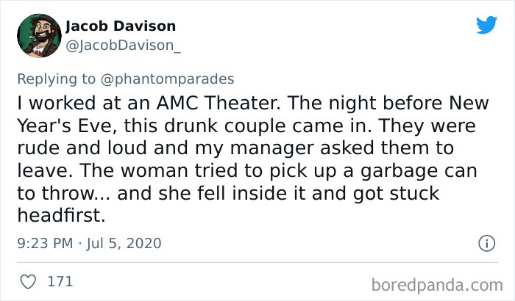Click the @JacobDavison_ handle
Screen dimensions: 515x301
click(124, 46)
